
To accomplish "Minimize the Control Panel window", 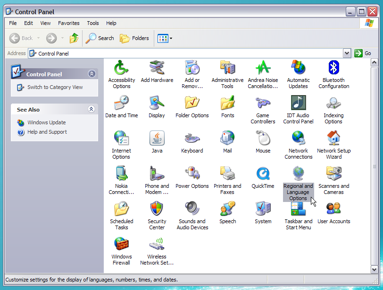I will pyautogui.click(x=350, y=11).
